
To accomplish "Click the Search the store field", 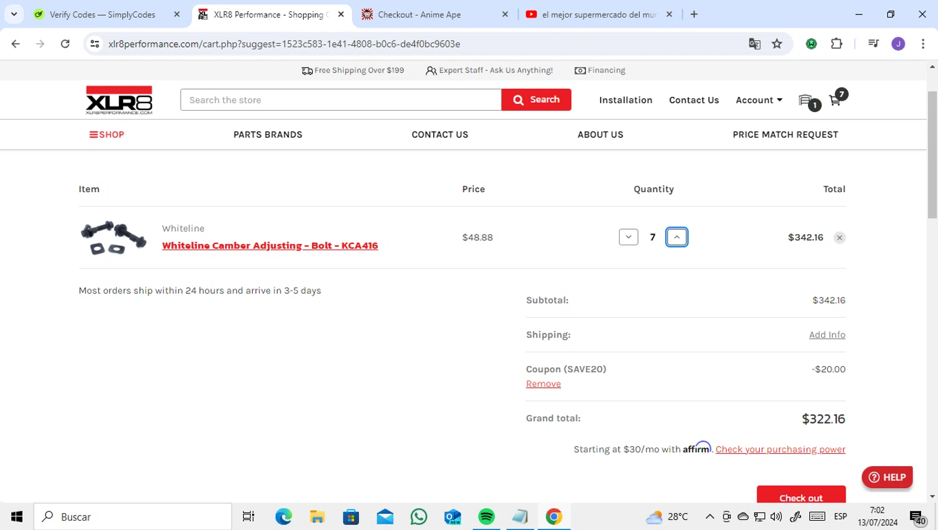I will [x=341, y=99].
